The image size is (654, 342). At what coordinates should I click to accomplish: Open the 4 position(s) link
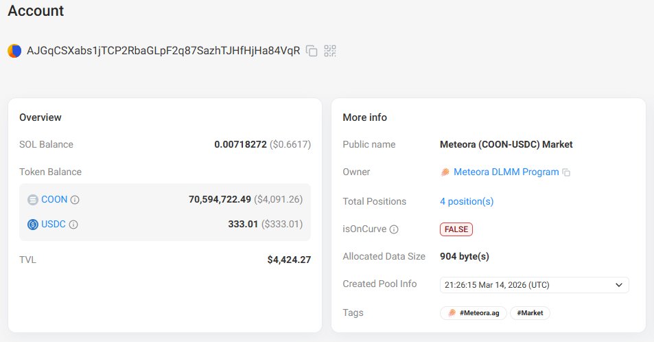click(x=467, y=201)
